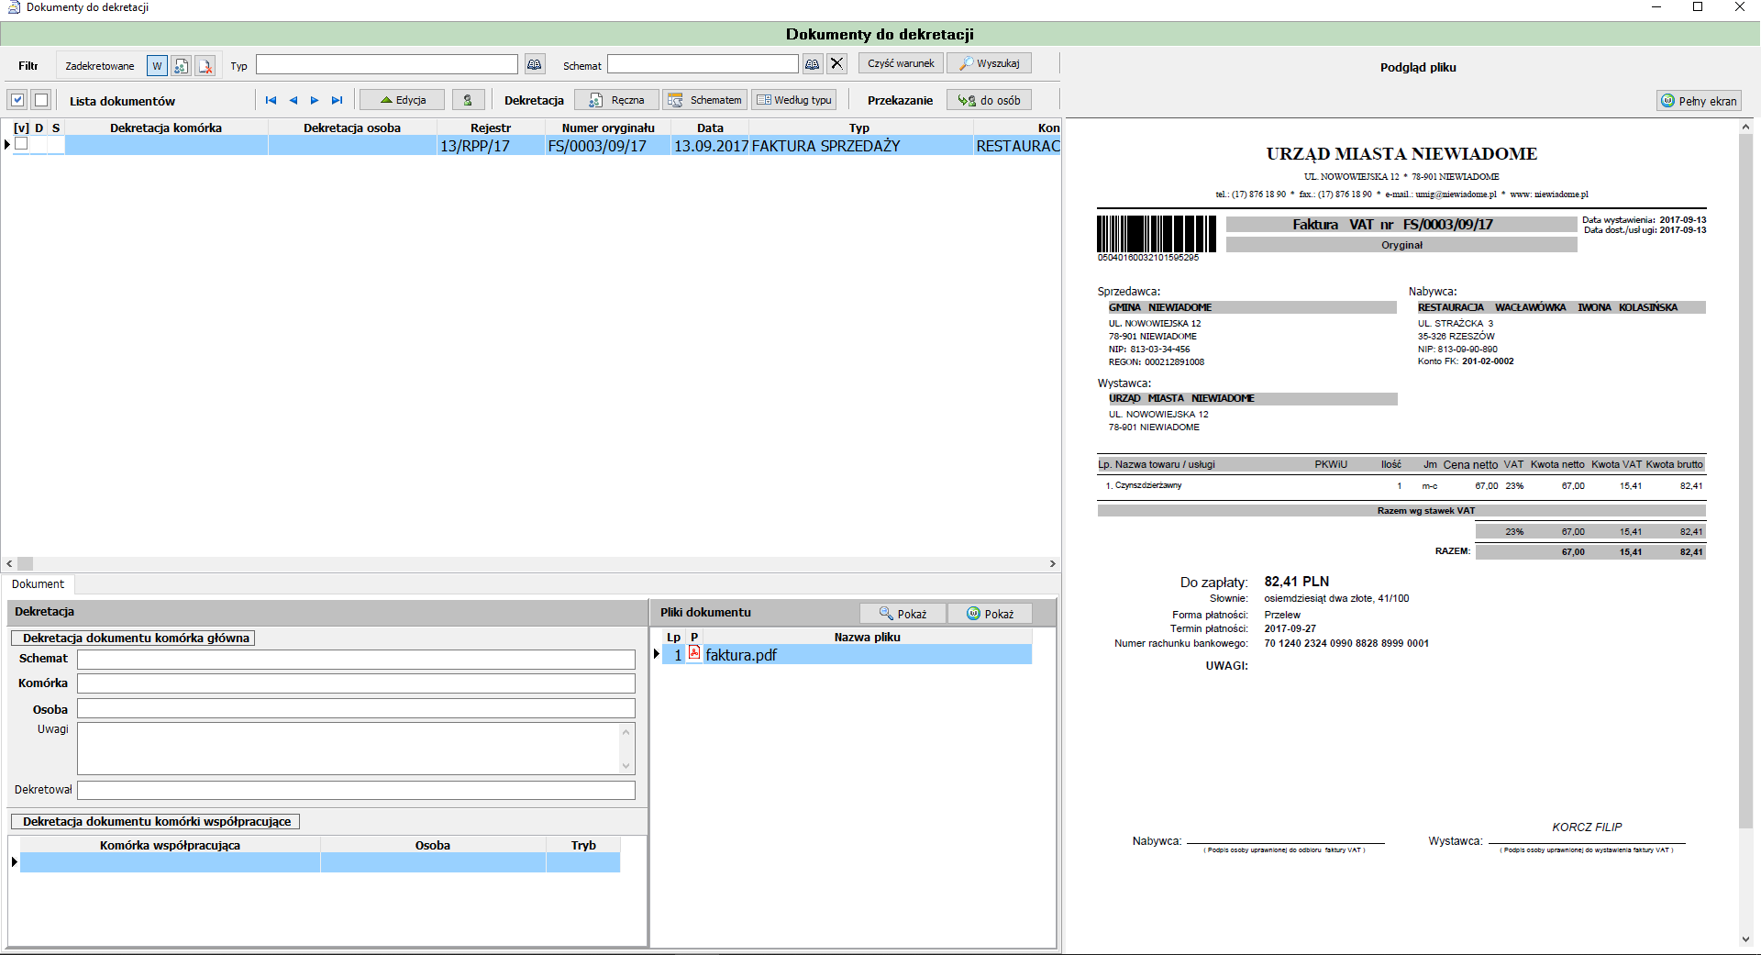Click the Komórka input field
The image size is (1761, 955).
356,683
